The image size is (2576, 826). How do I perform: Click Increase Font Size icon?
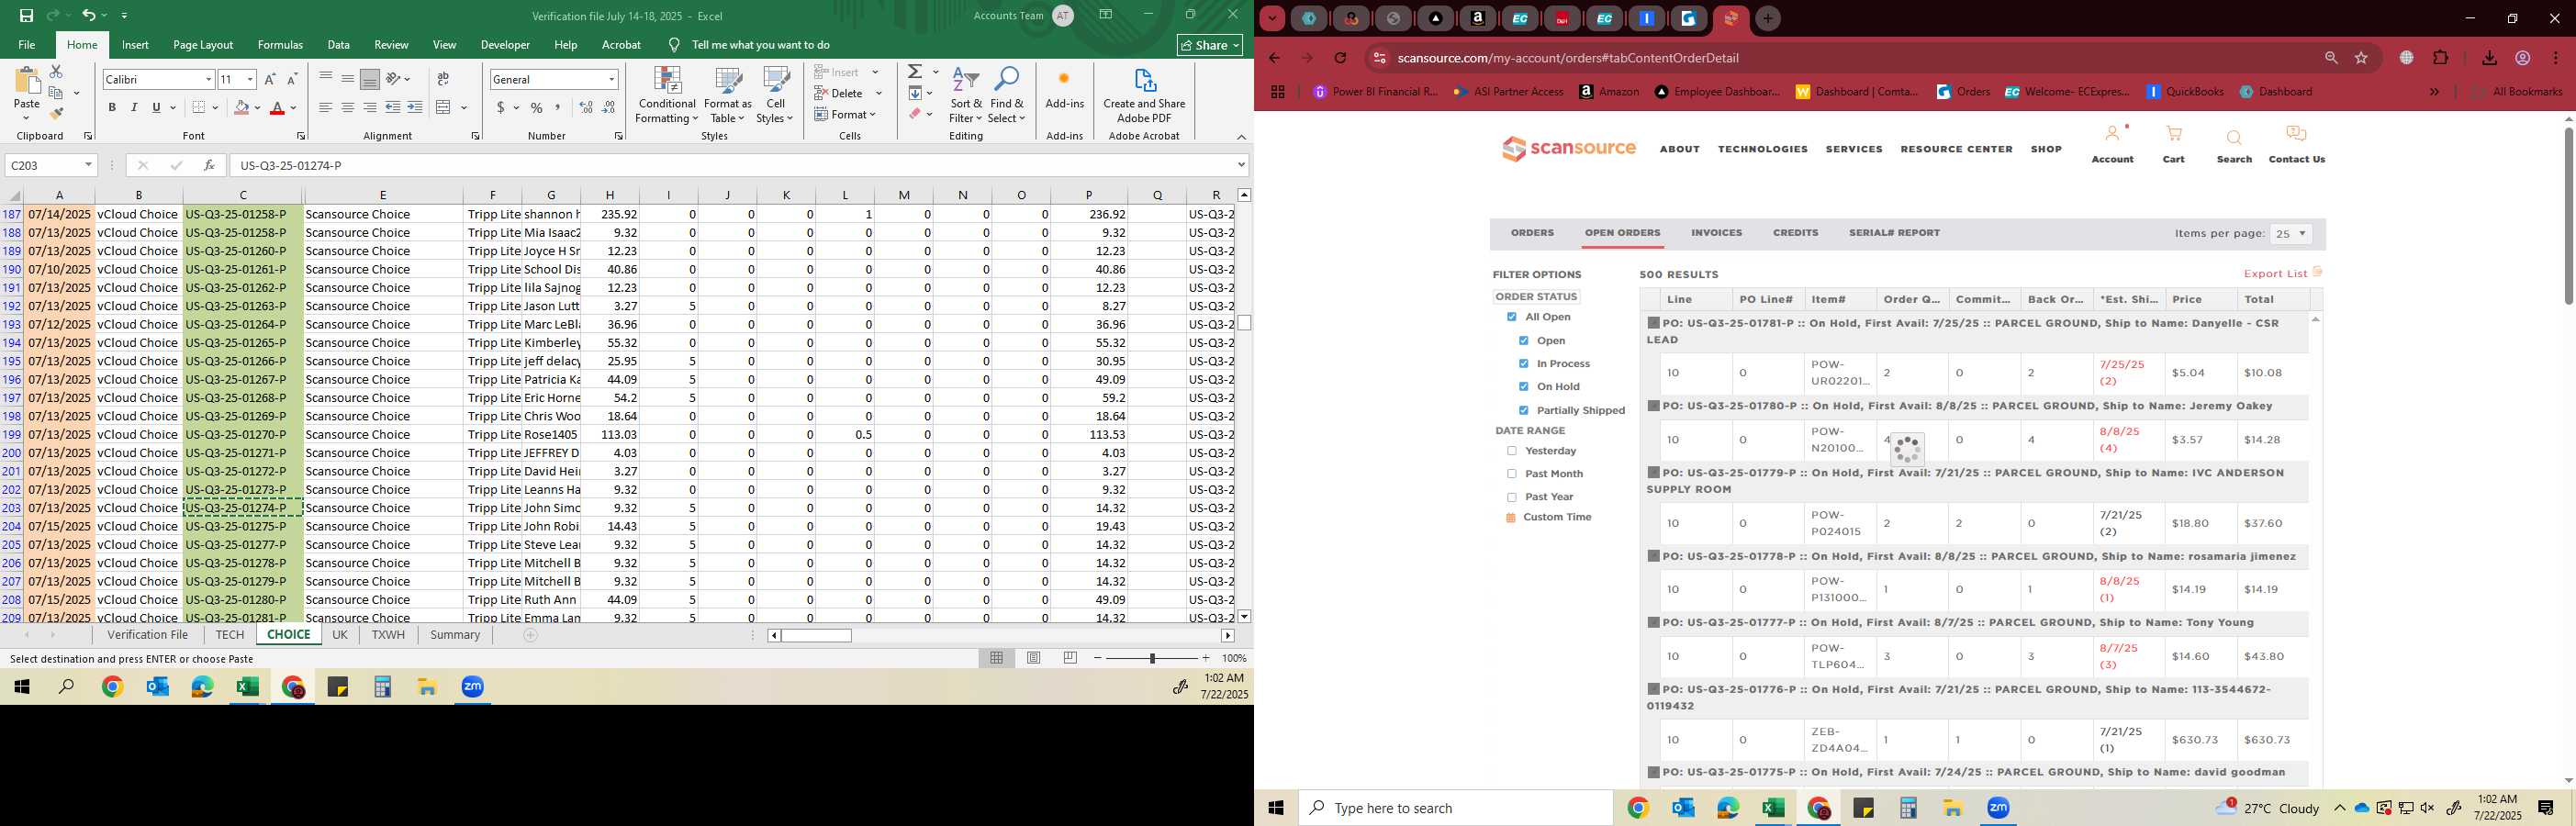point(270,79)
